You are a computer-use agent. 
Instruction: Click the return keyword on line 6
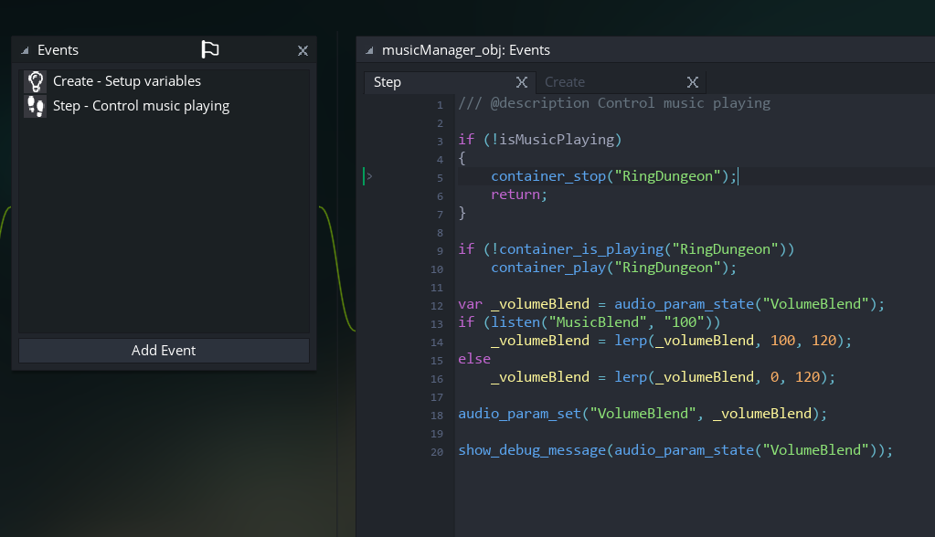tap(515, 195)
